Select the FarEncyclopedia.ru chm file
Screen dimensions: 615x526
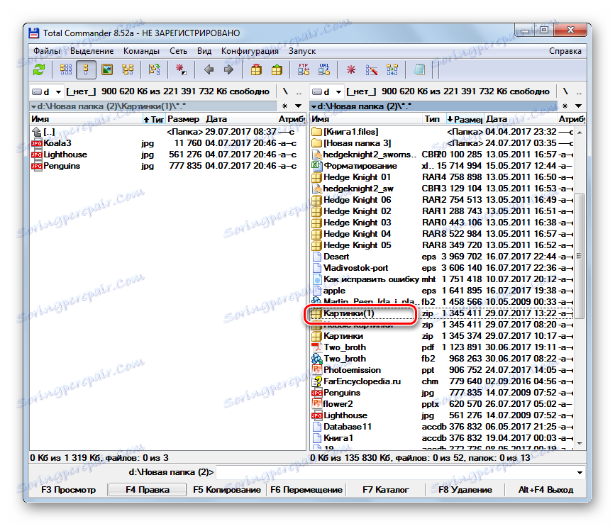442,381
